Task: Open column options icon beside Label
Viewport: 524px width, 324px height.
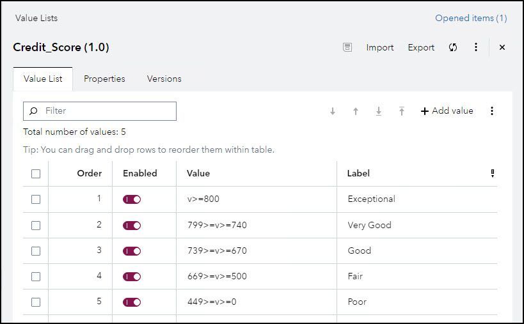Action: pos(492,173)
